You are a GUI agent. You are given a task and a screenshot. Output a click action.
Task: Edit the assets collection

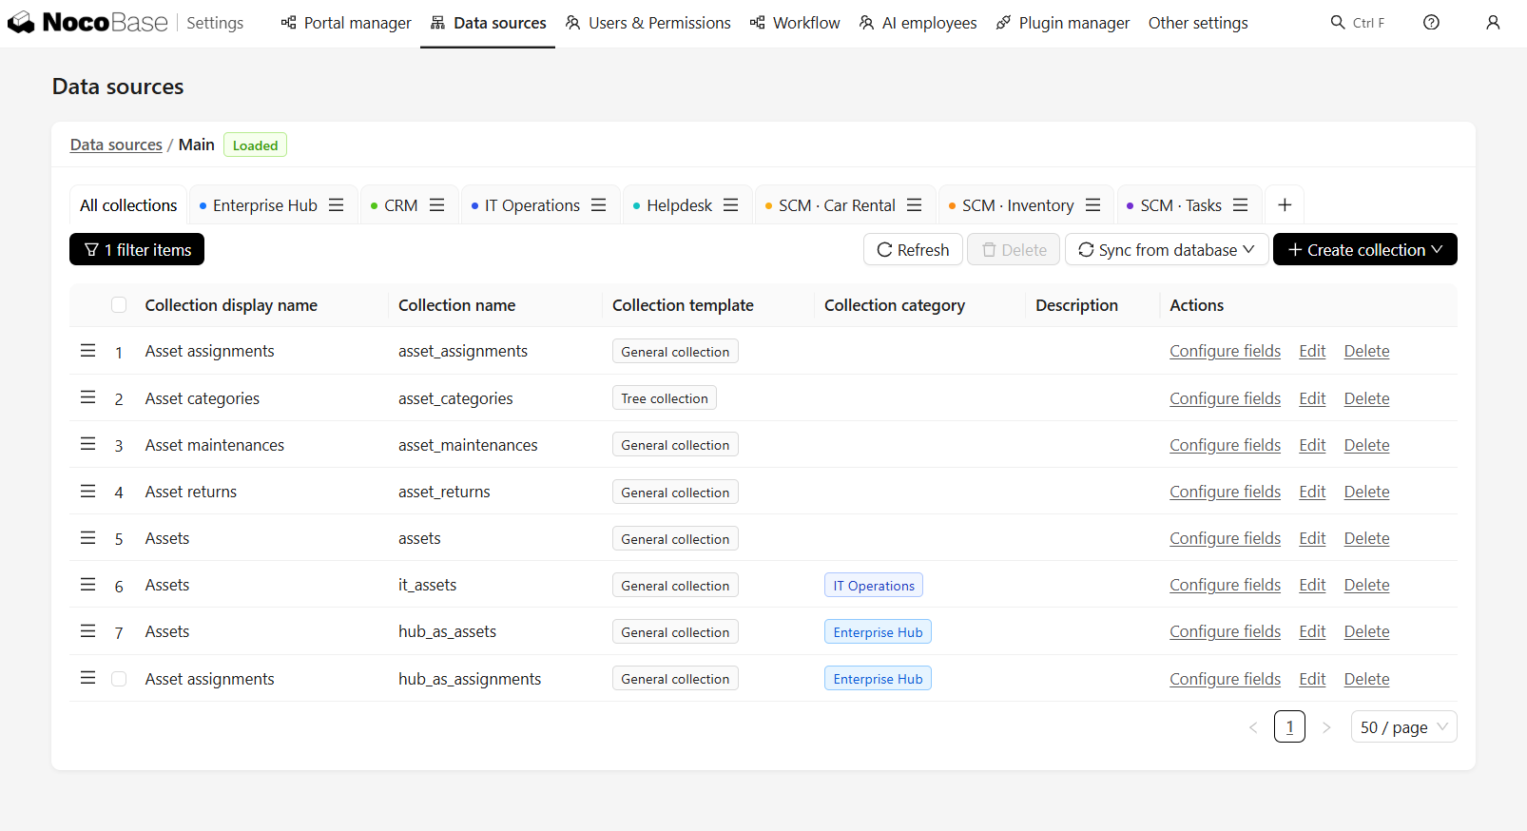[1312, 538]
